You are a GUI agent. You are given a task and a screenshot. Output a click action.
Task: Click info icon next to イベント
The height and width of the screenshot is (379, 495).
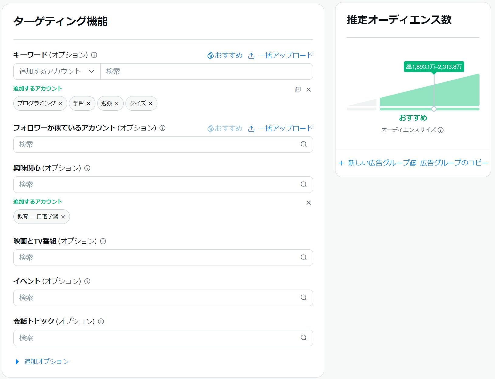click(x=87, y=281)
